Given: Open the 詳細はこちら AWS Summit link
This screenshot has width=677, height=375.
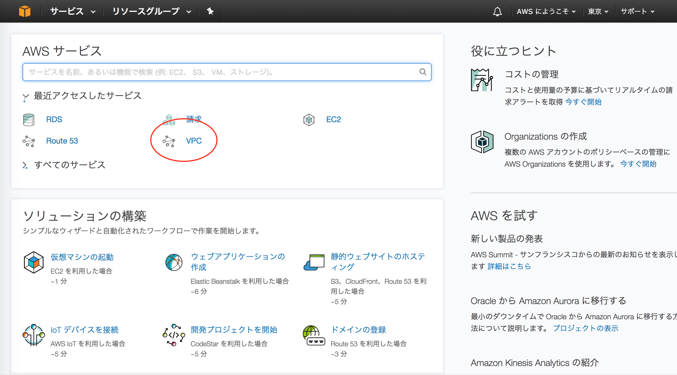Looking at the screenshot, I should (x=509, y=266).
